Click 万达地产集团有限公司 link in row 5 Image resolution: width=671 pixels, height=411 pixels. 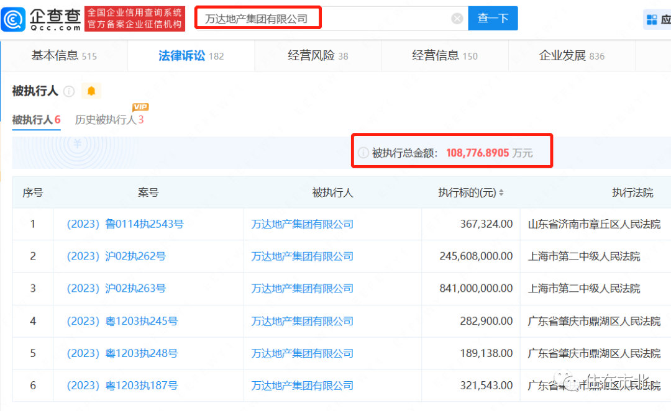tap(302, 353)
